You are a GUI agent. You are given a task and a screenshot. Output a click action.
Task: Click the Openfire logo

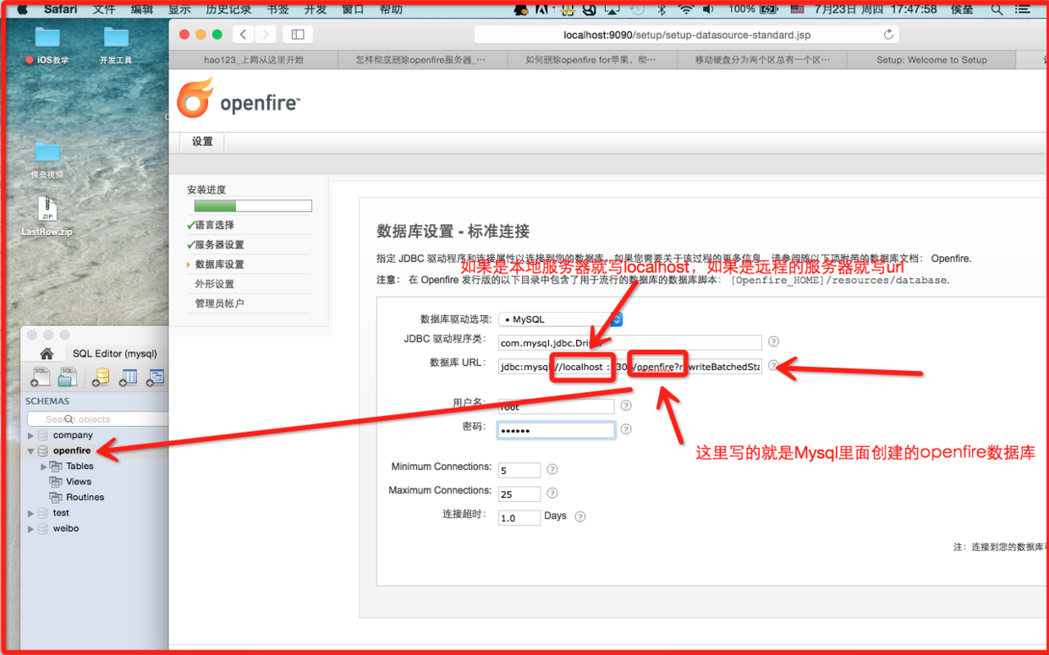click(x=239, y=98)
